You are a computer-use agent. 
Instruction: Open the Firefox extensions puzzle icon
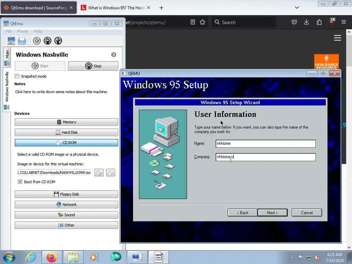319,22
